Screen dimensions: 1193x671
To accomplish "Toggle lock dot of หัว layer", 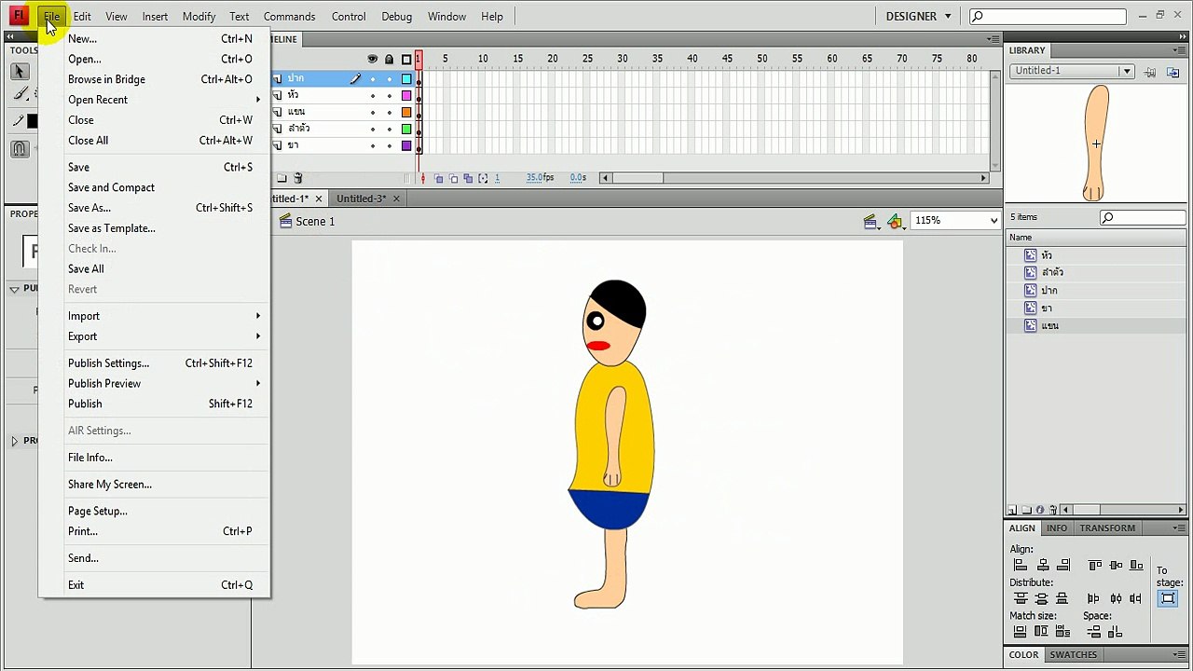I will tap(390, 95).
